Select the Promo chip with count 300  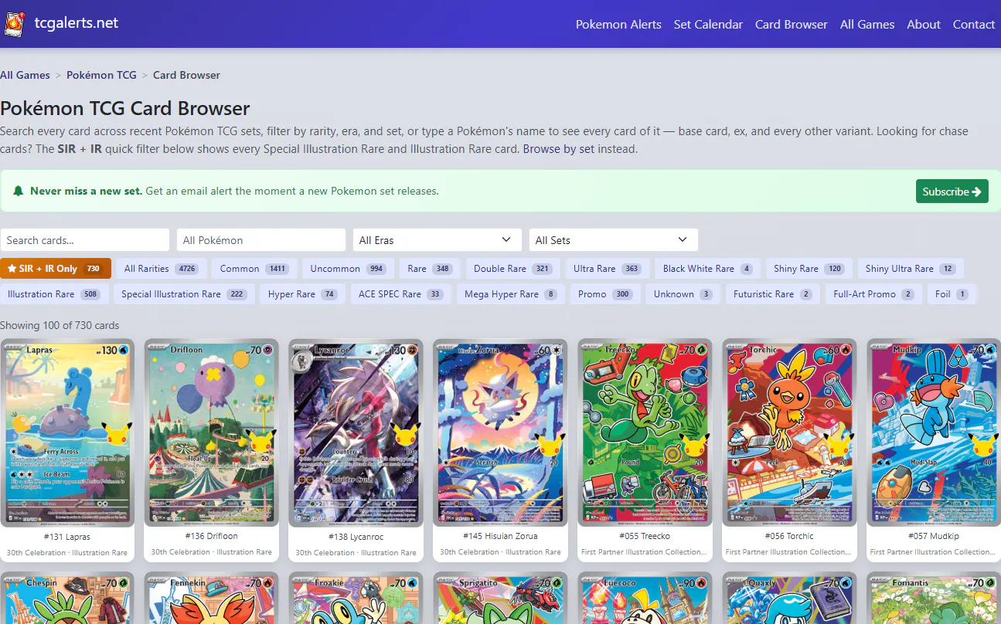click(x=605, y=294)
